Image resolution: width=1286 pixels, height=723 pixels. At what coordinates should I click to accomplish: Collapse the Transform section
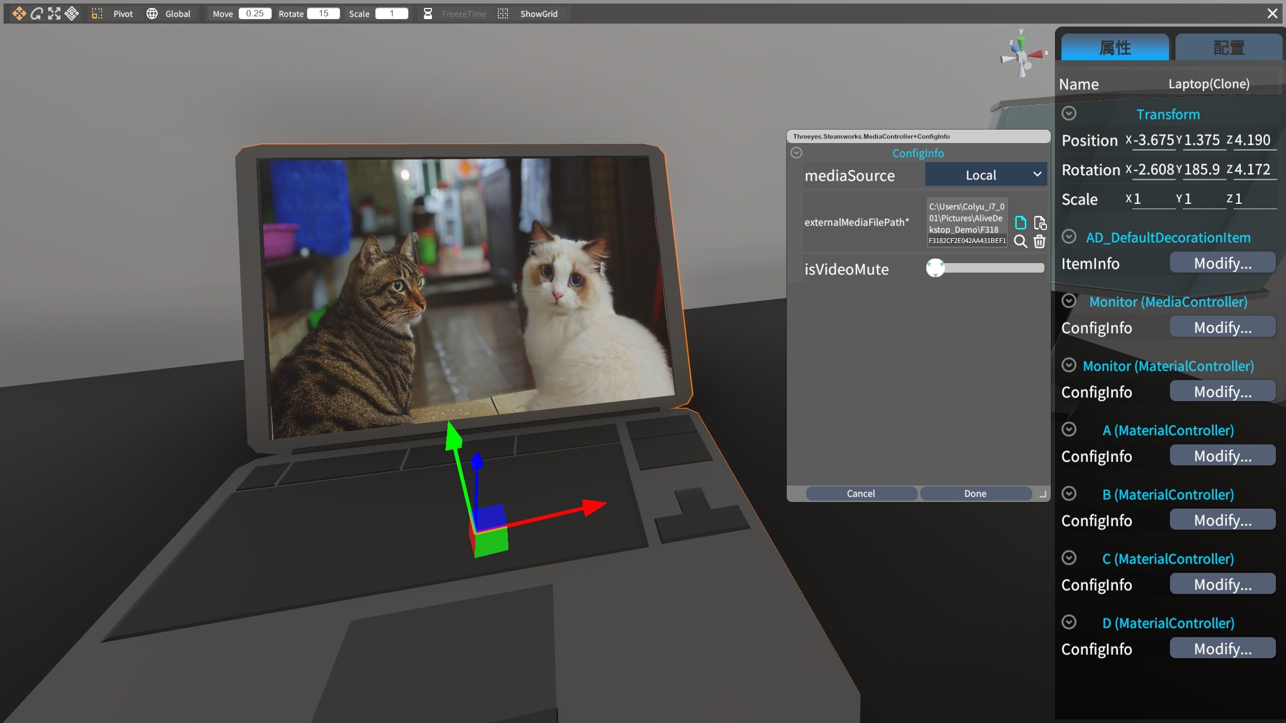click(1069, 113)
